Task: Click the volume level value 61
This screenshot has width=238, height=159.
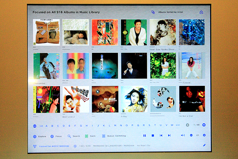Action: pos(198,135)
